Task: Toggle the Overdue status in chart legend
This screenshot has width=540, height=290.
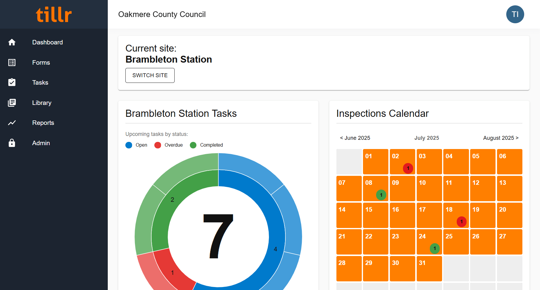Action: click(x=168, y=145)
